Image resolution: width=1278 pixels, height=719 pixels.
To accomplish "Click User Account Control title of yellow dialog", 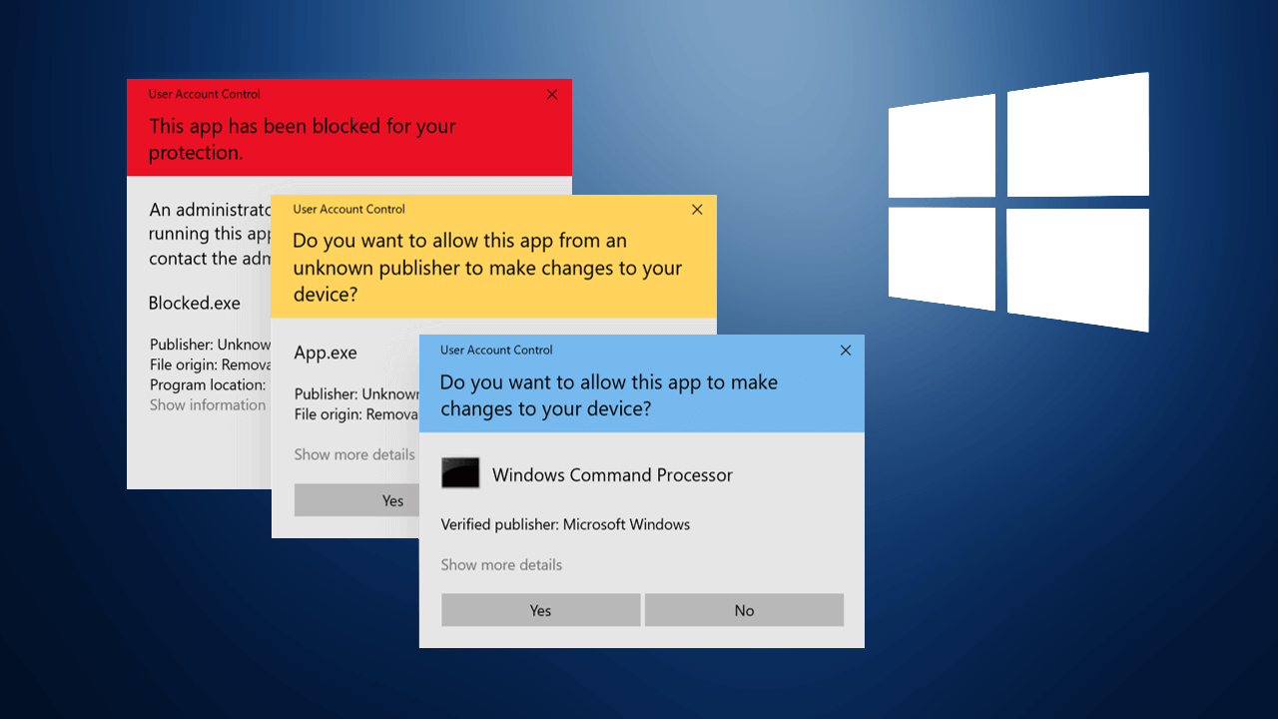I will pyautogui.click(x=348, y=210).
